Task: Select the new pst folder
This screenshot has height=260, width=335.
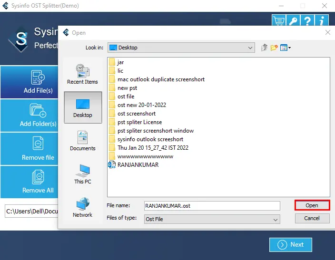Action: 123,88
